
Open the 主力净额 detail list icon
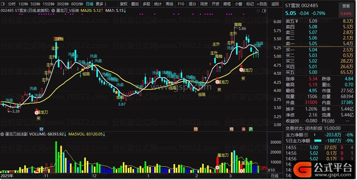(306, 135)
